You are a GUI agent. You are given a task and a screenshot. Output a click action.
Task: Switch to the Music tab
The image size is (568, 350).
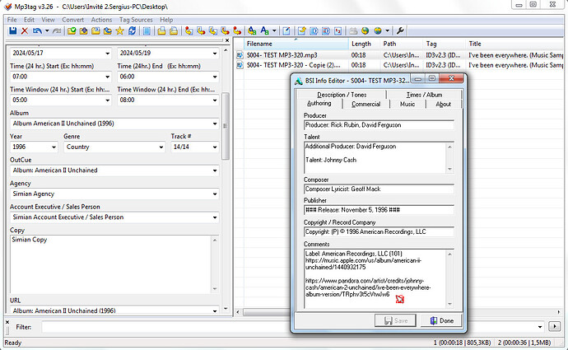(x=407, y=105)
